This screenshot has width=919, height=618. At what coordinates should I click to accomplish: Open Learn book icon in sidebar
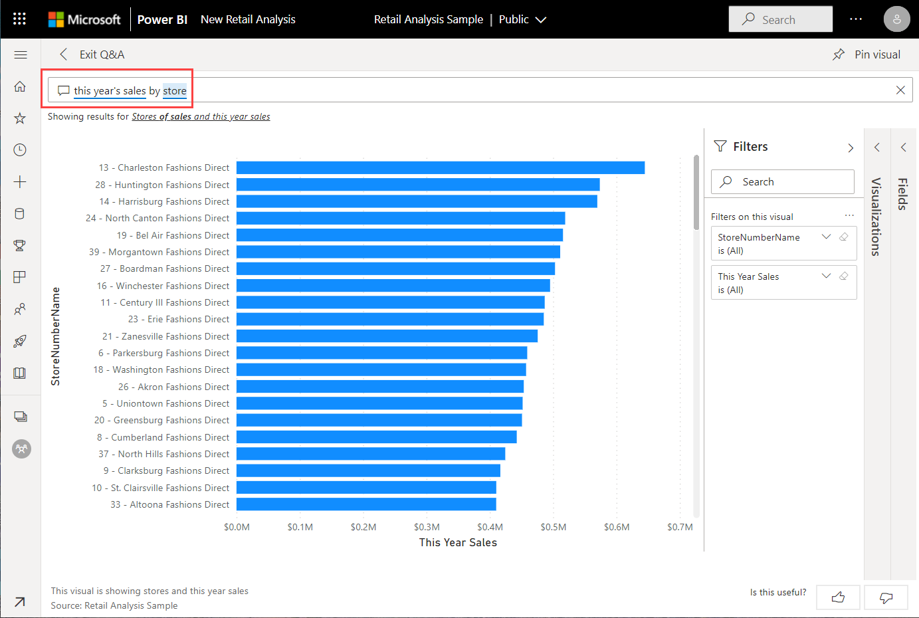[20, 373]
